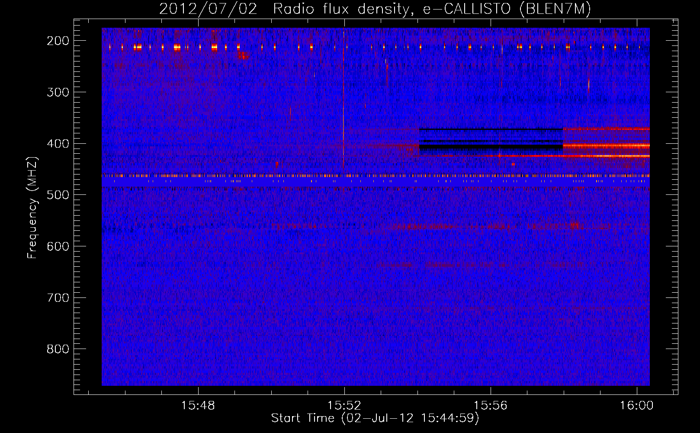Click the 15:56 time tick label
The height and width of the screenshot is (433, 700).
[491, 406]
